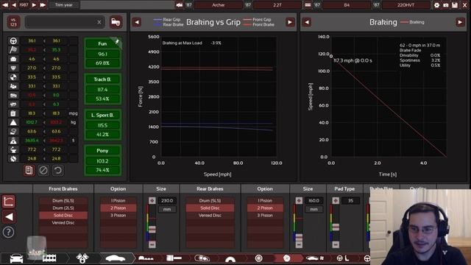Step the year back one from 1987
Viewport: 471px width, 265px height.
coord(14,5)
